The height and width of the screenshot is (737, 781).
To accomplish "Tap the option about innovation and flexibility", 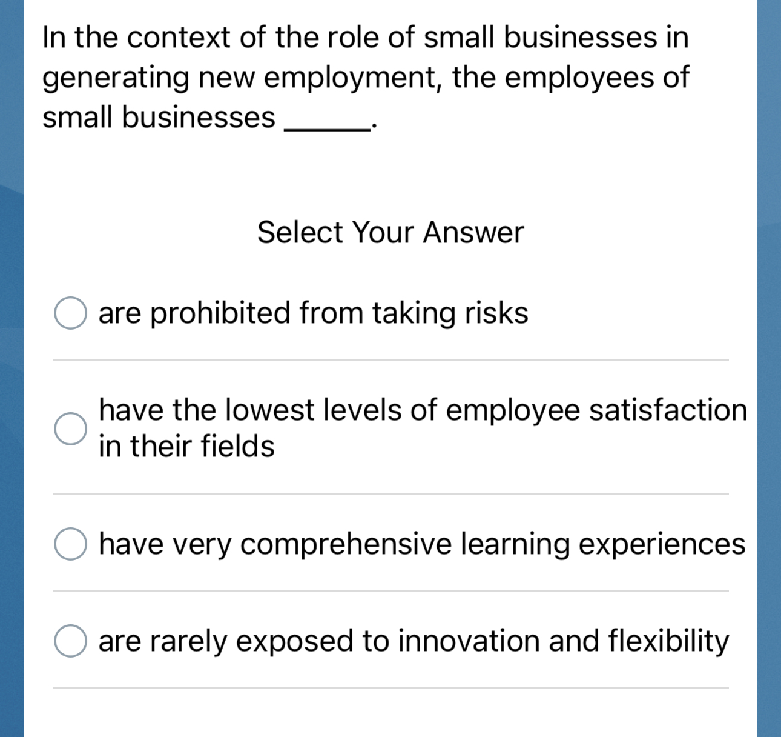I will [x=413, y=641].
